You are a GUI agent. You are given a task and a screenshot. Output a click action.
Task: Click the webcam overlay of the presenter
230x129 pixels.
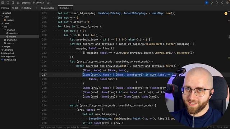197,96
